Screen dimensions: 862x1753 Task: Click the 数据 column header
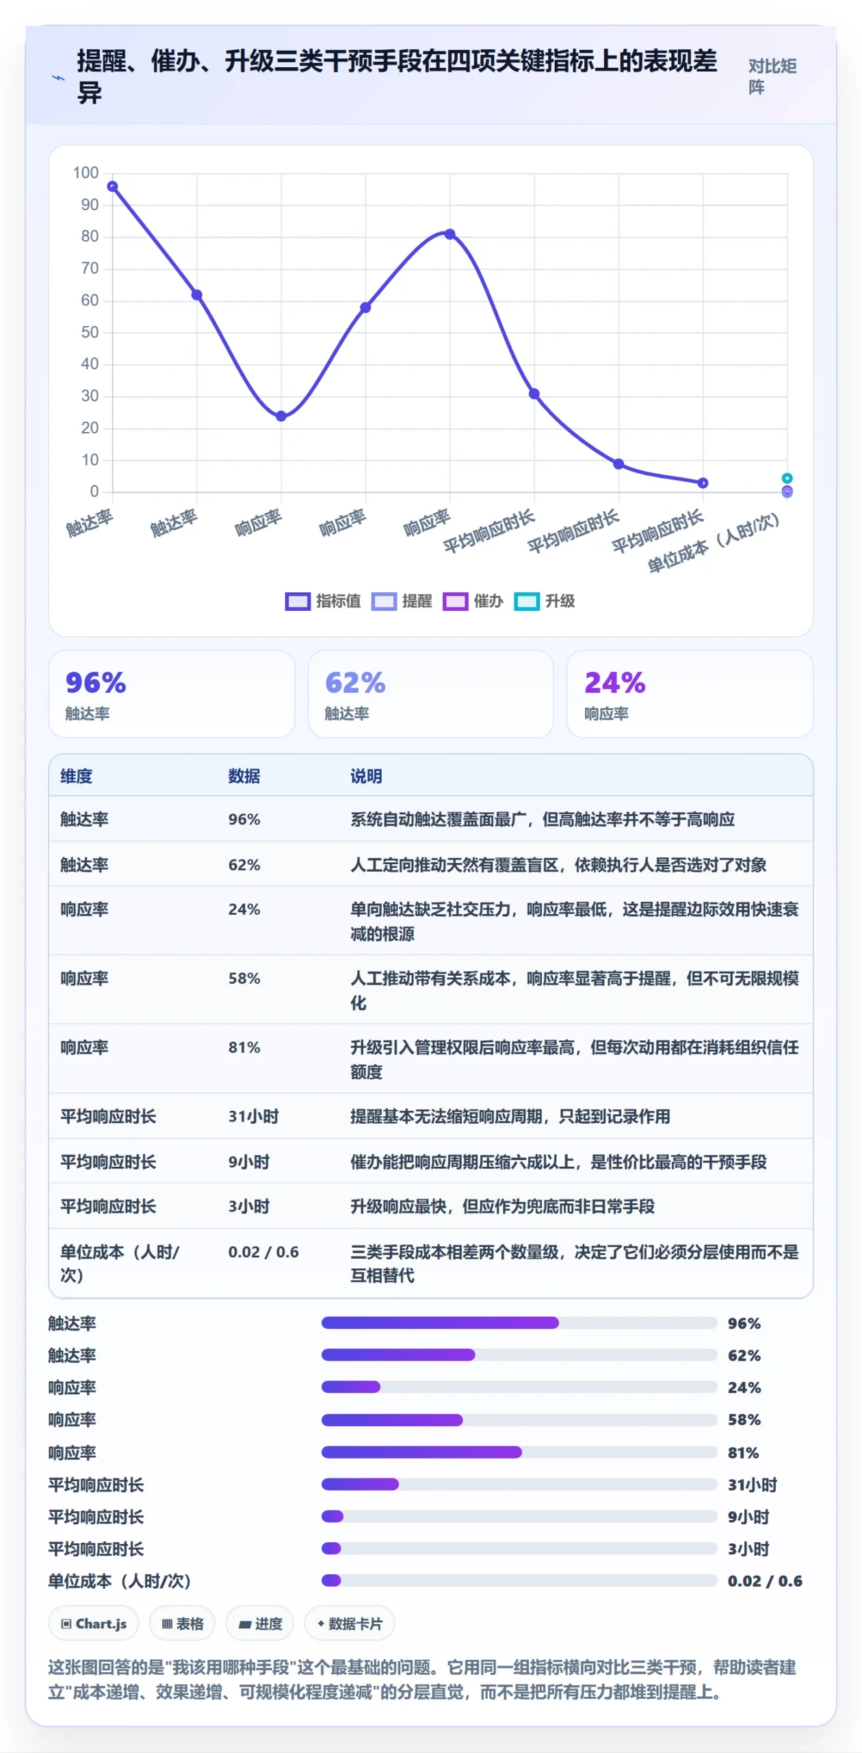[x=244, y=776]
